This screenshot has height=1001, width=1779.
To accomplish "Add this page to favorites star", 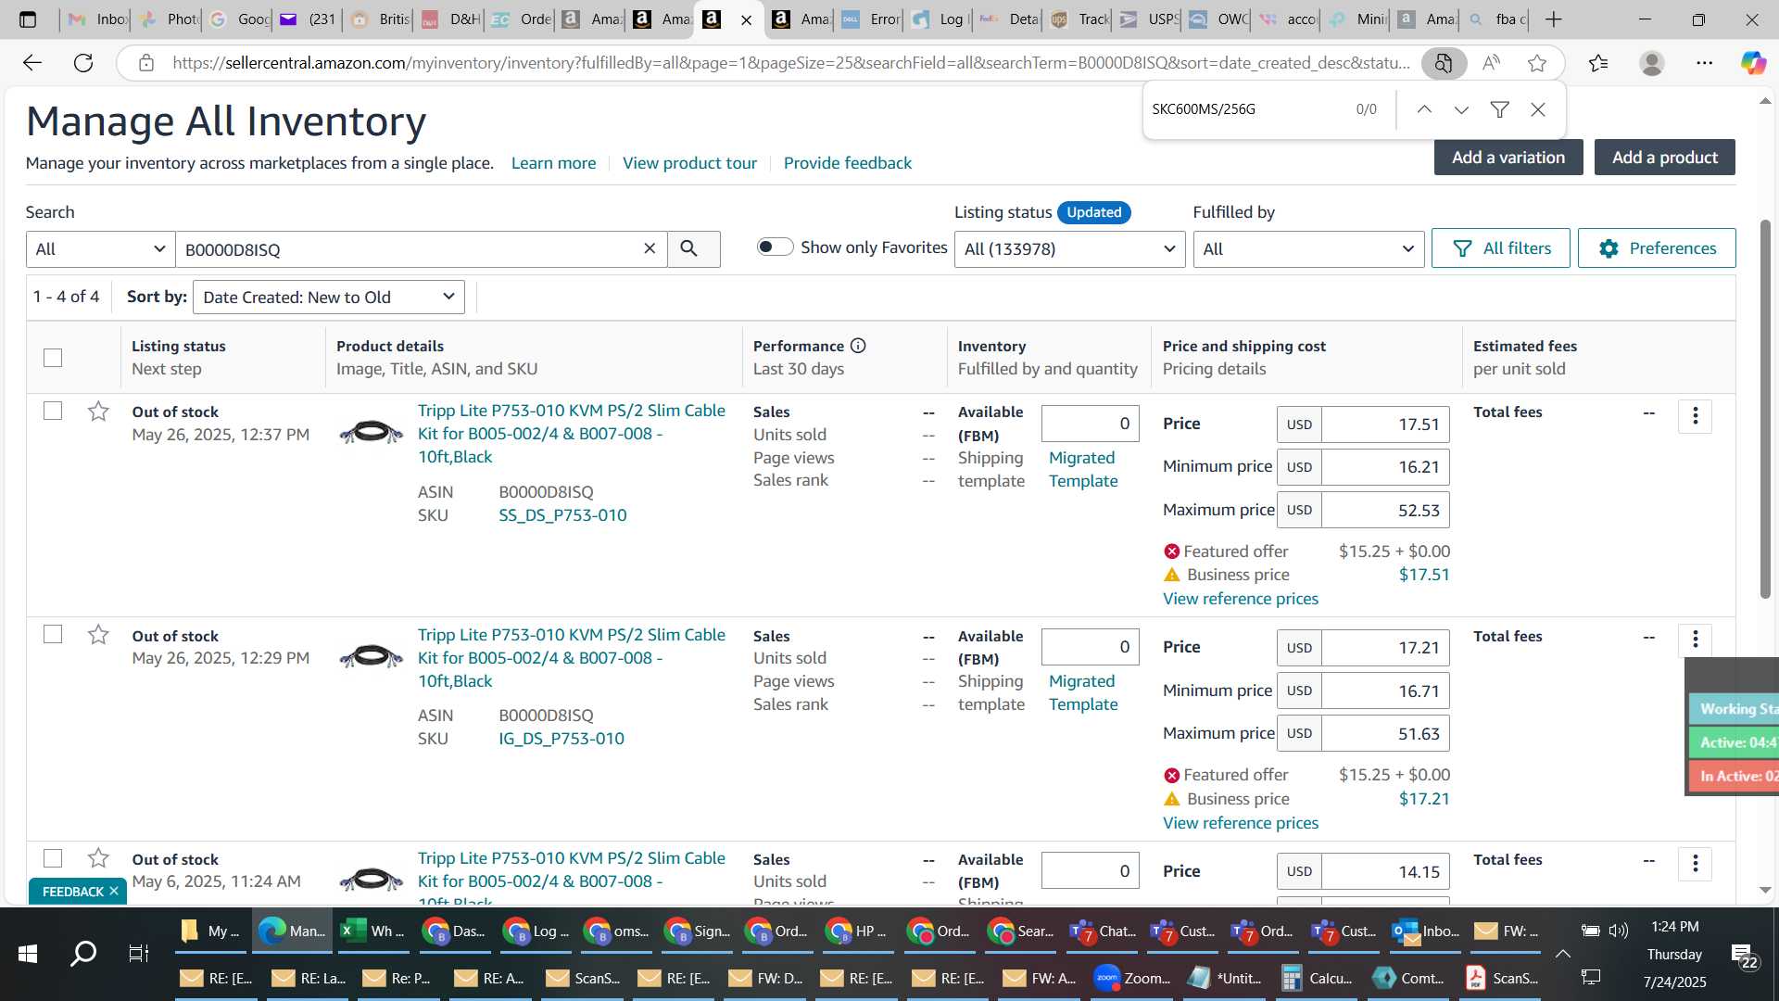I will click(1537, 63).
